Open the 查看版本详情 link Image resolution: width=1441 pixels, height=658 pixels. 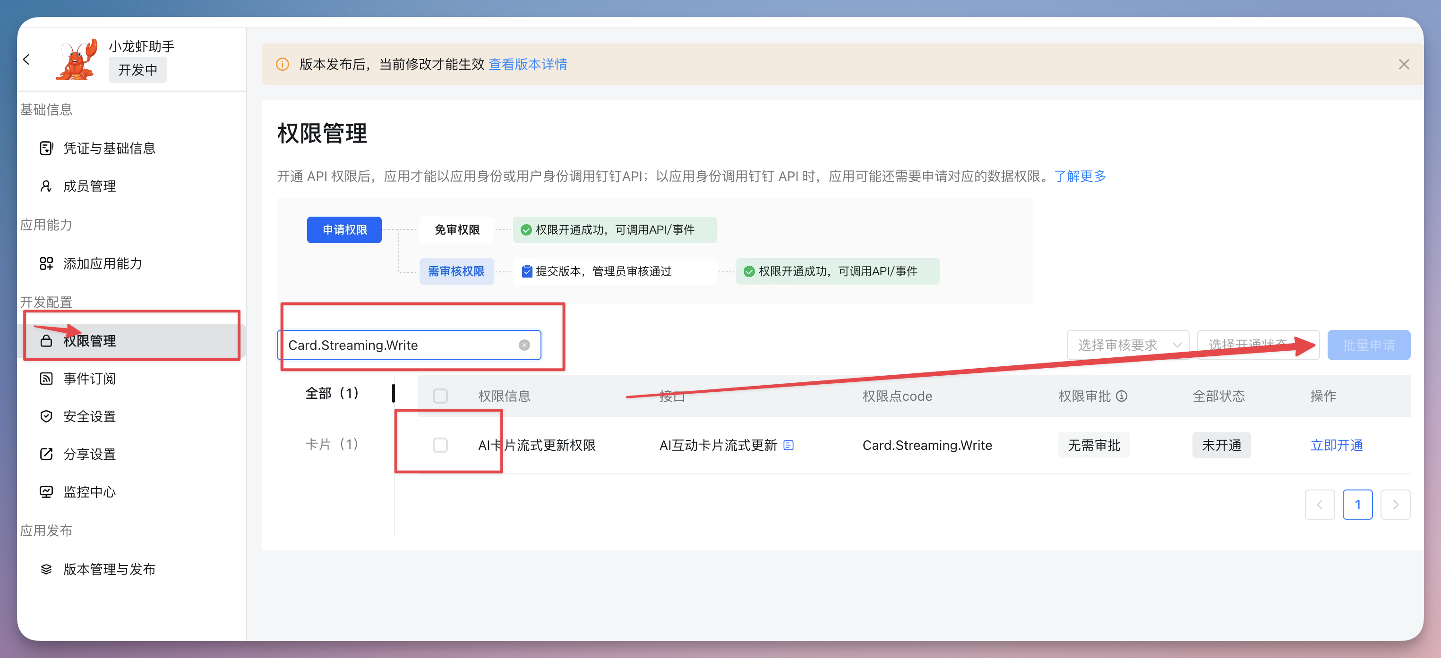528,64
